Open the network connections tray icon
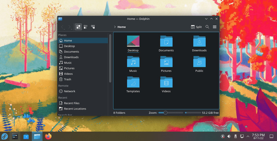This screenshot has width=277, height=141. [x=242, y=136]
